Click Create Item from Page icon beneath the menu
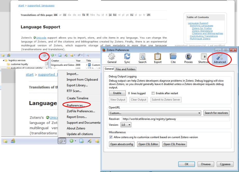 (x=81, y=141)
